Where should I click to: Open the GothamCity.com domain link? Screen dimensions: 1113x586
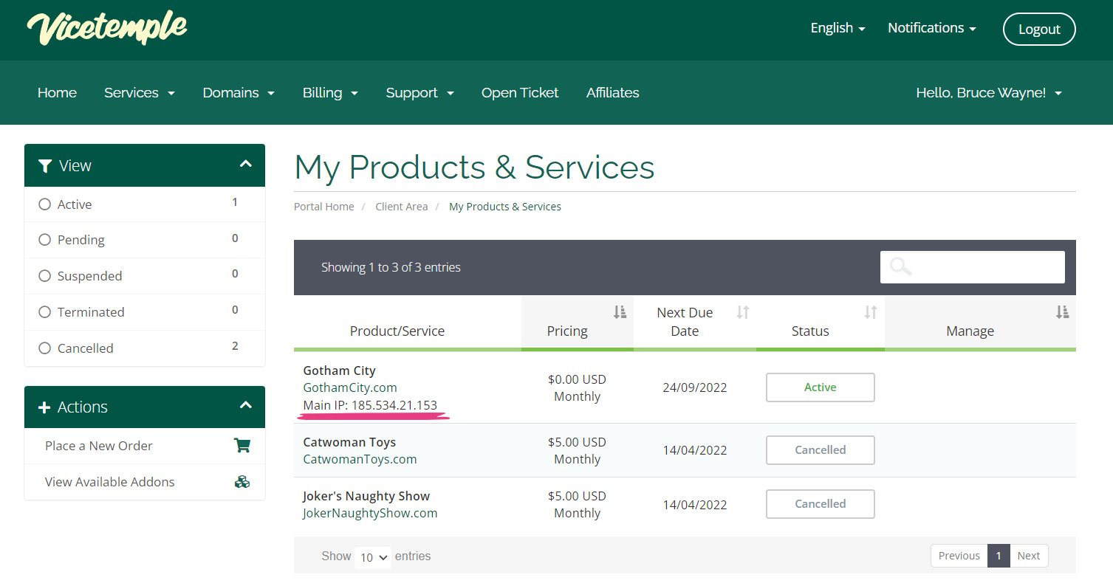(350, 387)
